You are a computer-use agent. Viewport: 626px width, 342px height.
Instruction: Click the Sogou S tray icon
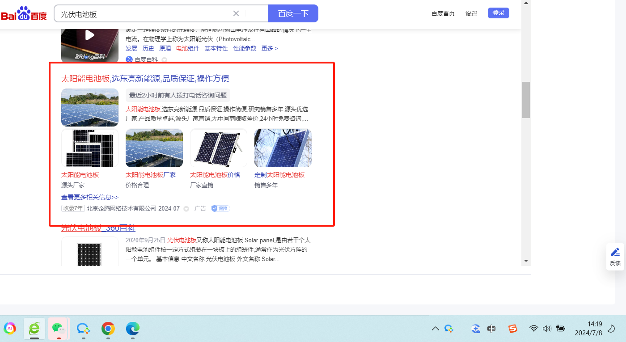[513, 329]
